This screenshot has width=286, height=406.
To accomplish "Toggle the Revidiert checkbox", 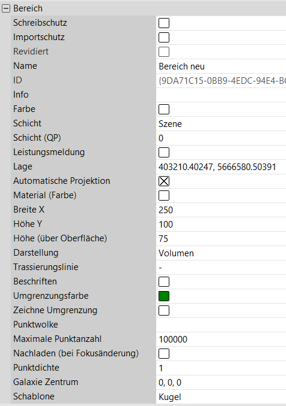I will coord(164,51).
